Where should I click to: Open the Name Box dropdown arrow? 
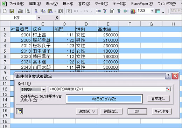click(x=39, y=18)
